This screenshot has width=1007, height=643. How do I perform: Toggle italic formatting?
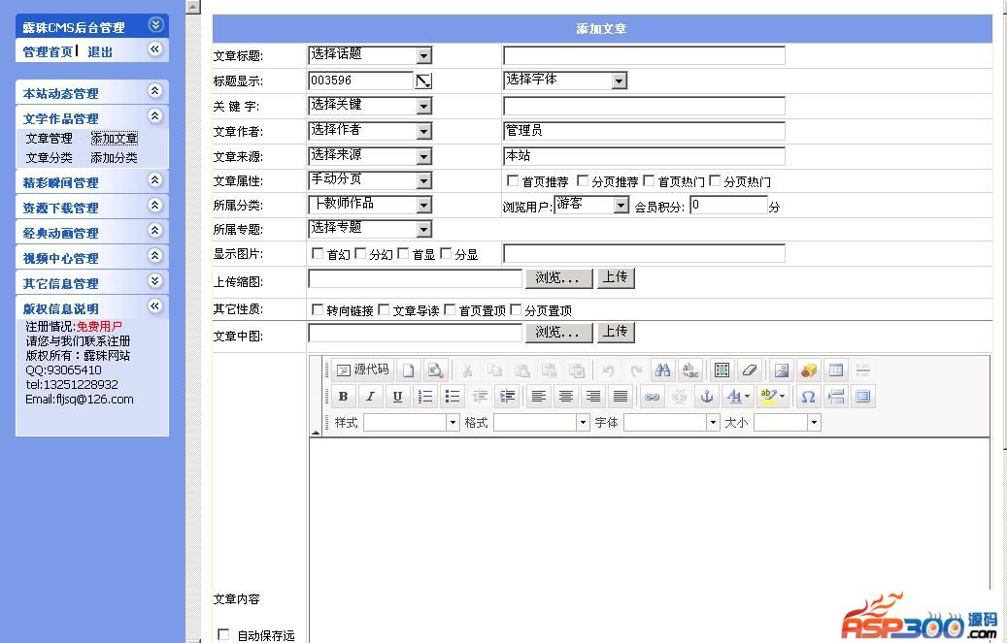tap(371, 397)
